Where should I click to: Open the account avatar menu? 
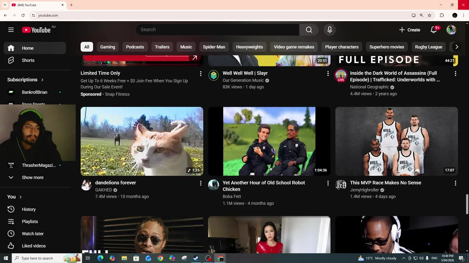[451, 30]
